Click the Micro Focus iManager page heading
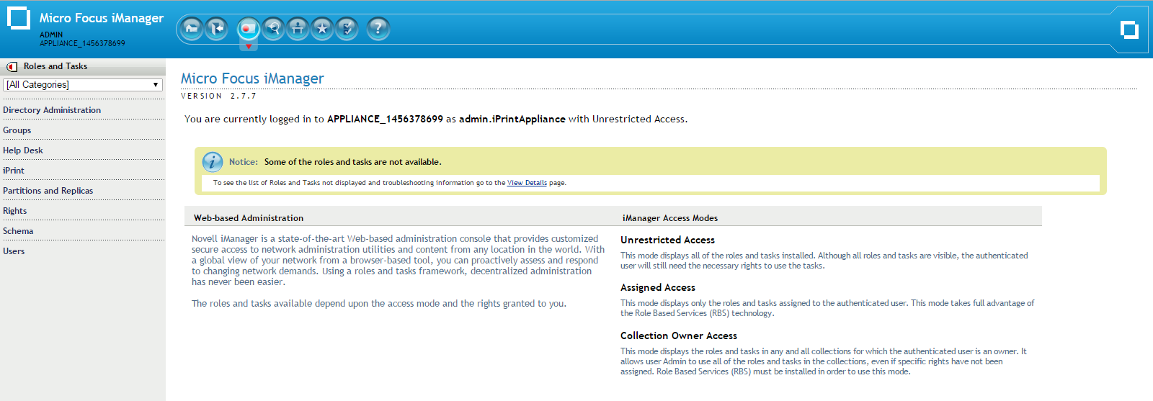 [x=252, y=78]
